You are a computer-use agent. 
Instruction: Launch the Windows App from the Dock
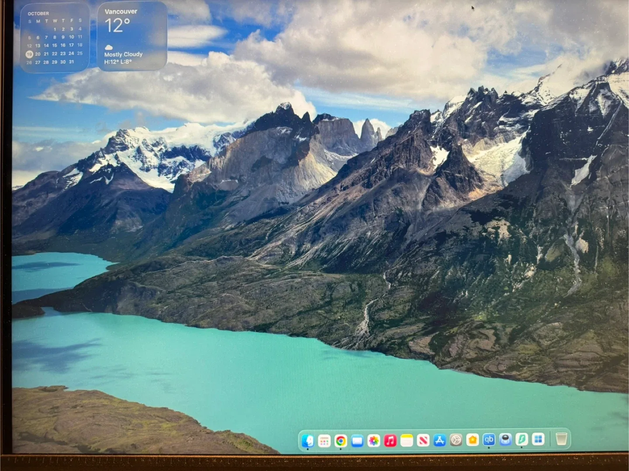[538, 440]
